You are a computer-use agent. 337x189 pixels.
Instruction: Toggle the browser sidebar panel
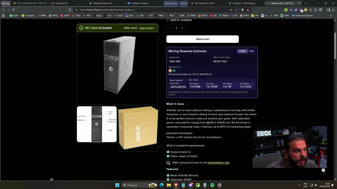pyautogui.click(x=328, y=10)
